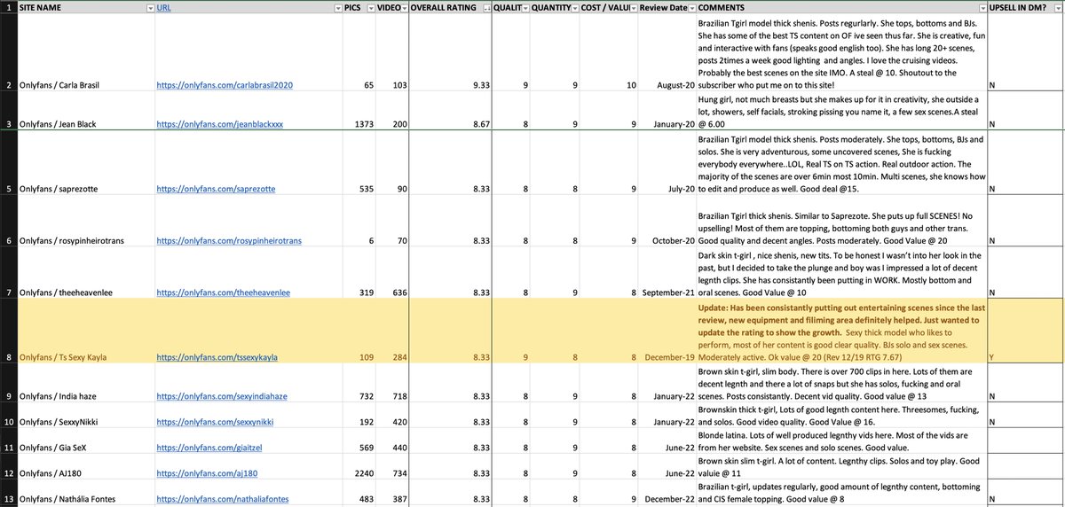
Task: Select cell 'Onlyfans / Gia SeX'
Action: (x=86, y=442)
